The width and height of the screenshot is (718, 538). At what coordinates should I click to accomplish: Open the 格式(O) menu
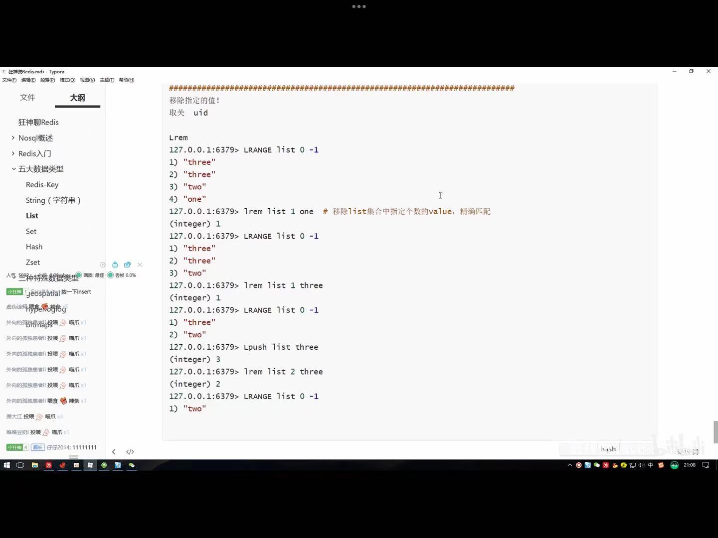tap(67, 80)
